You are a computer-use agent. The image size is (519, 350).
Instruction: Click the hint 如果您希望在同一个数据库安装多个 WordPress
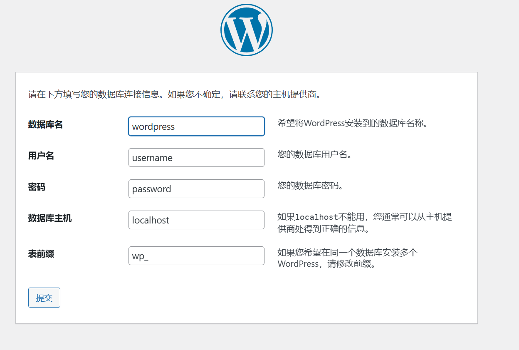pyautogui.click(x=348, y=258)
